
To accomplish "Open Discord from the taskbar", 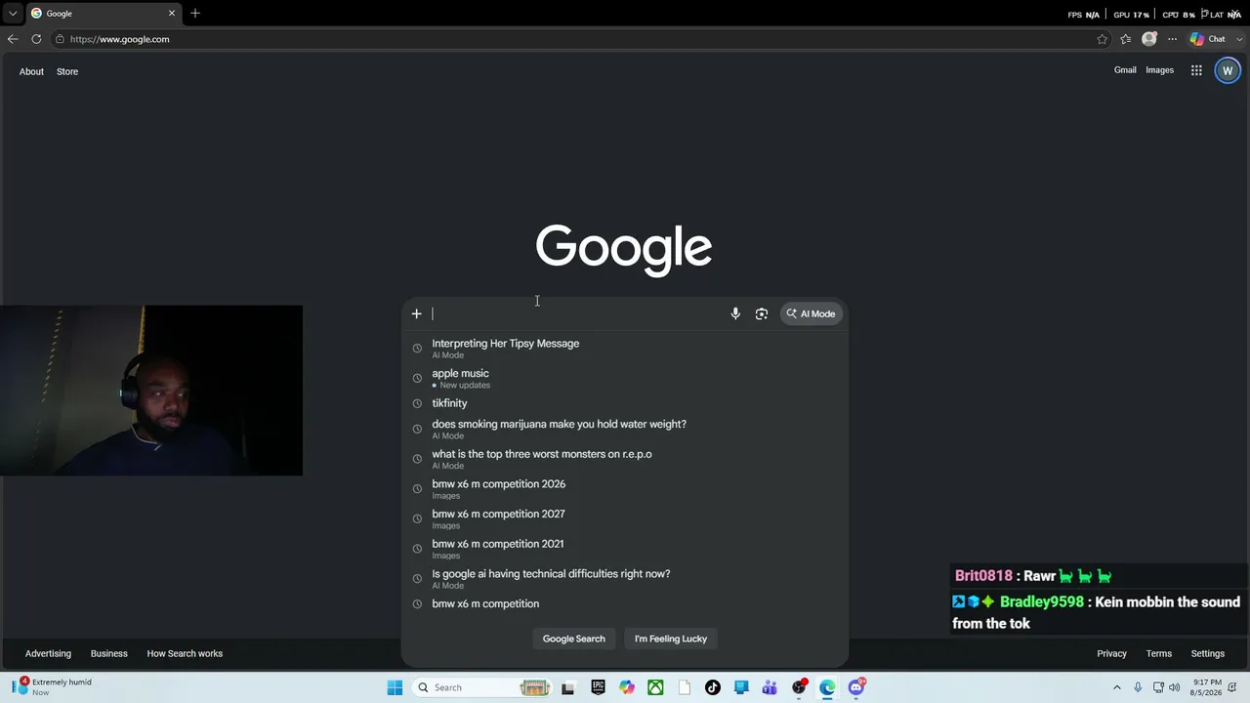I will pyautogui.click(x=856, y=687).
